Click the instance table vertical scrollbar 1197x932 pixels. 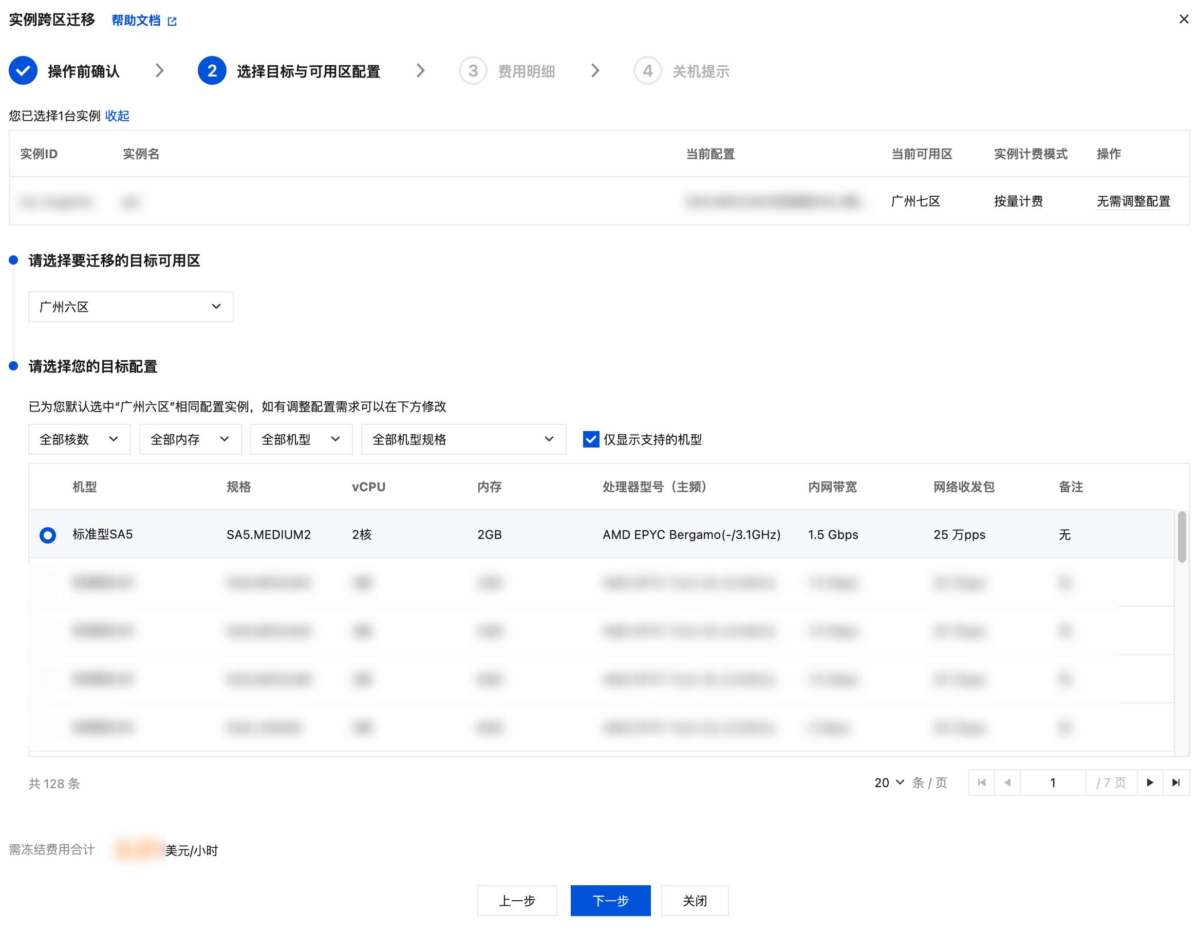pos(1182,537)
